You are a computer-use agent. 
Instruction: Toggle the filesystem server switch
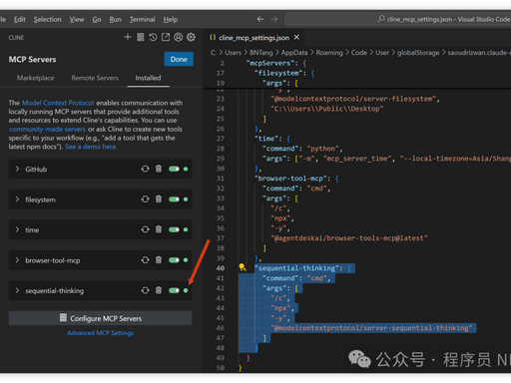click(174, 199)
